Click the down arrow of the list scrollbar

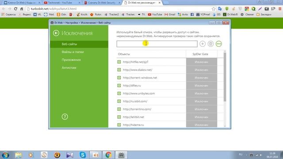click(225, 126)
